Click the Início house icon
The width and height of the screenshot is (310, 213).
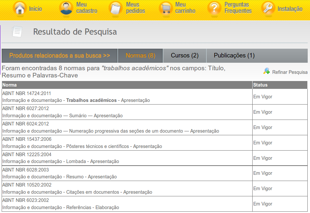click(20, 9)
